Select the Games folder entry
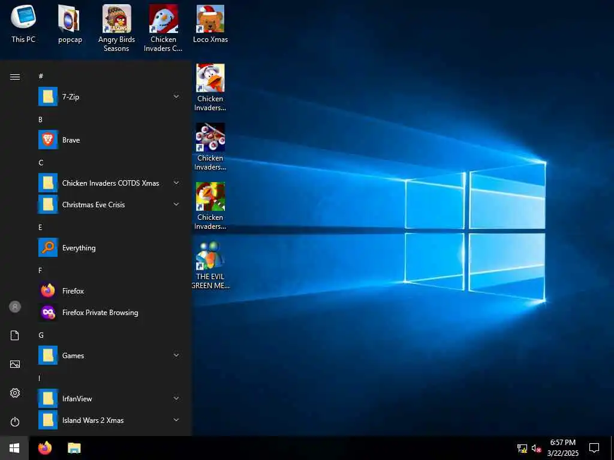 coord(110,356)
